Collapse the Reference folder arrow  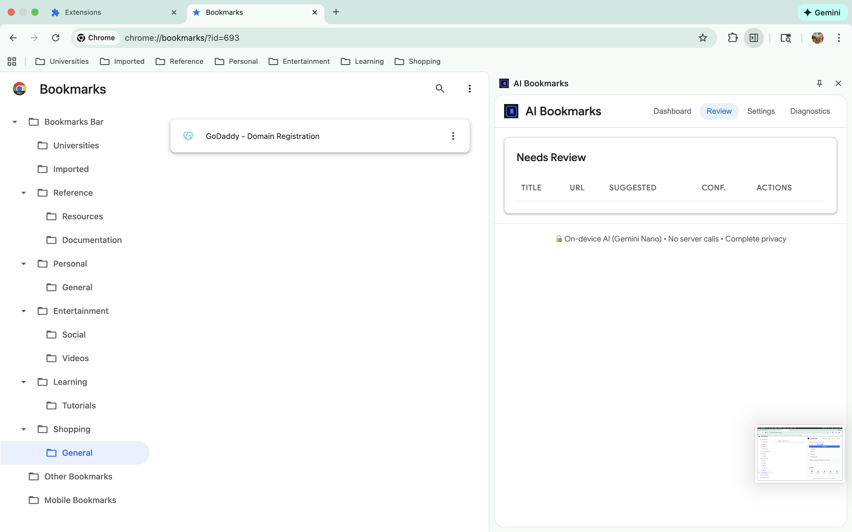coord(24,193)
